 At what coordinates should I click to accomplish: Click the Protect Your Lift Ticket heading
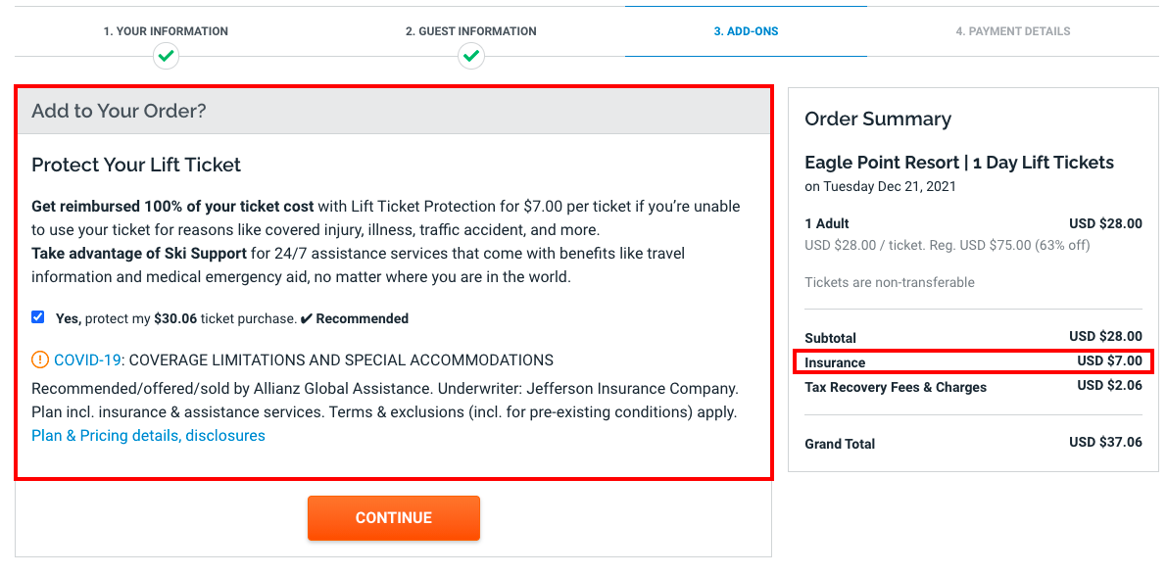pyautogui.click(x=136, y=165)
